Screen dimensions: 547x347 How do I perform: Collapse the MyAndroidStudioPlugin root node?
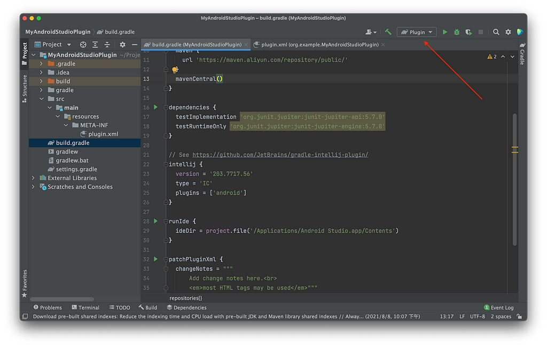34,55
